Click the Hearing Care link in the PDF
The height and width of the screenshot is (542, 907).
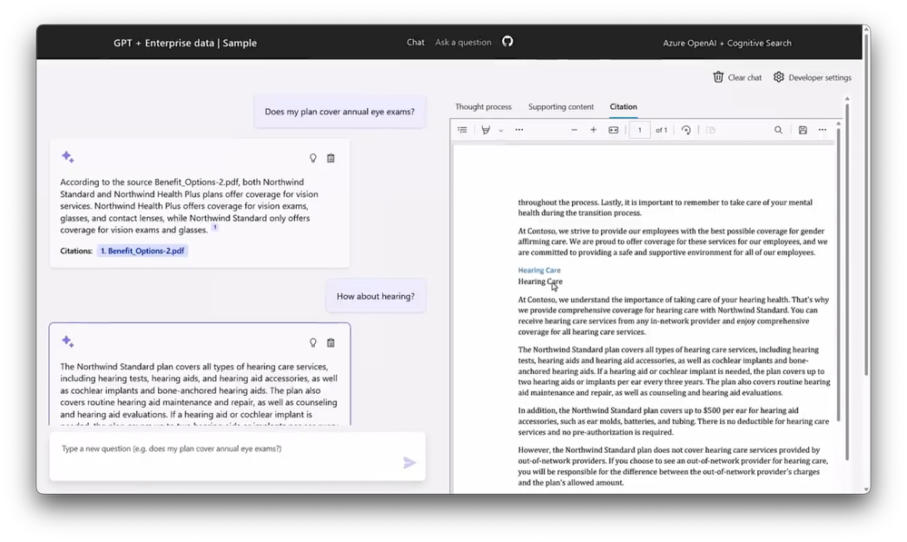(x=539, y=271)
